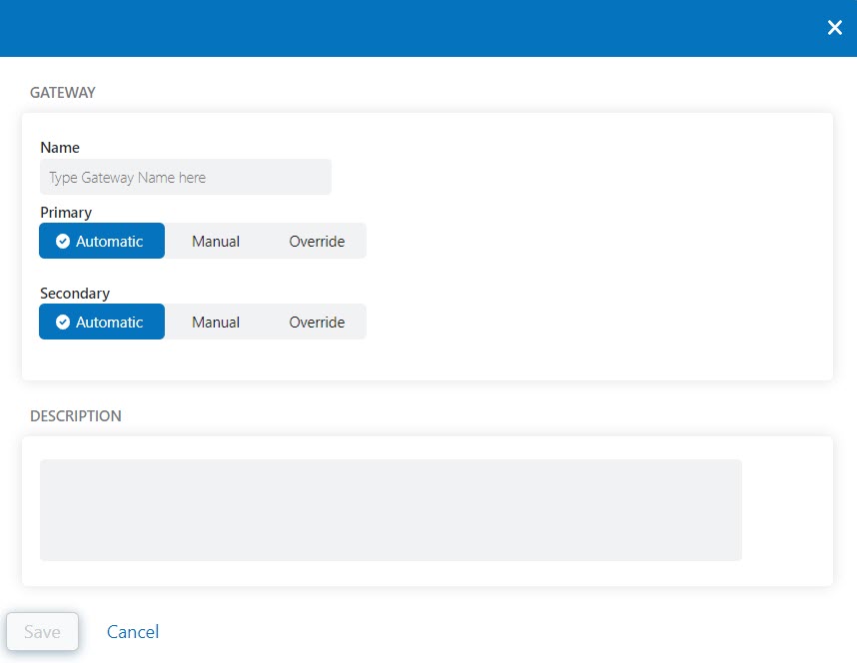Select Override mode for the Primary gateway
The width and height of the screenshot is (857, 663).
click(x=317, y=241)
